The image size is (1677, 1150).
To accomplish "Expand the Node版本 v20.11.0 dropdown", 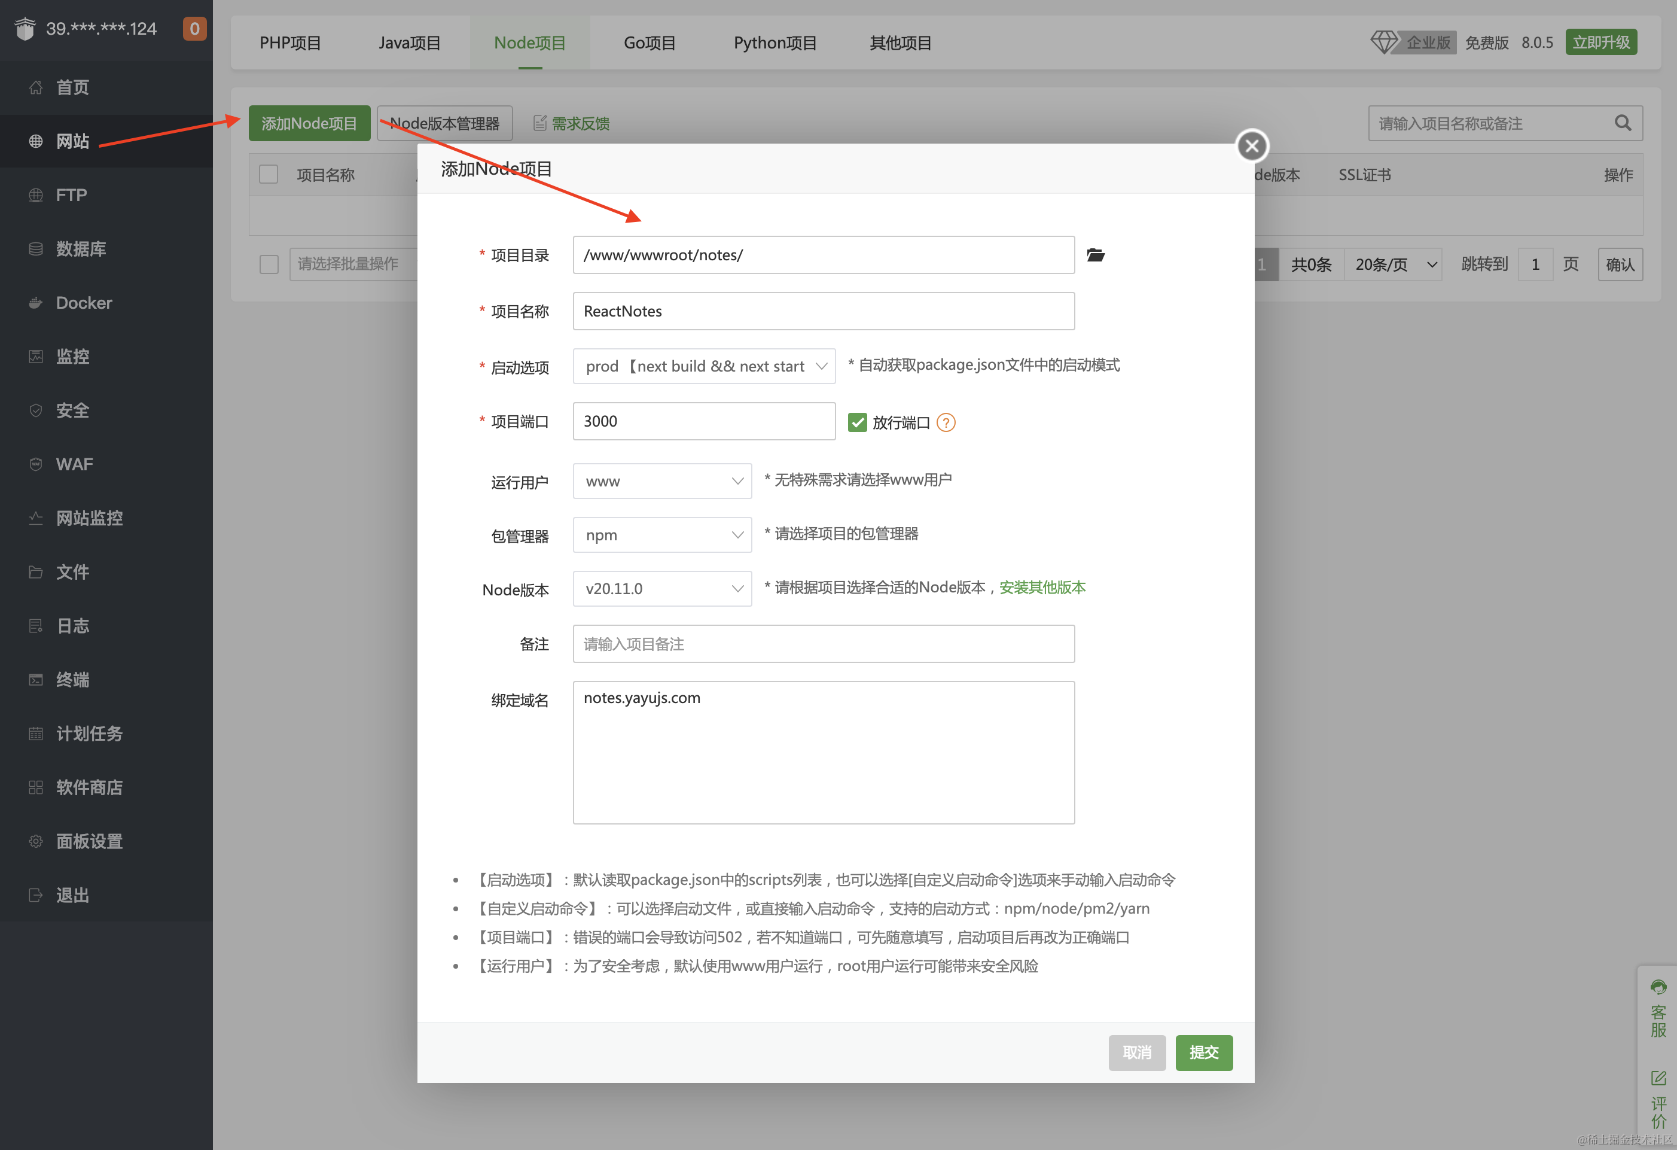I will 661,588.
